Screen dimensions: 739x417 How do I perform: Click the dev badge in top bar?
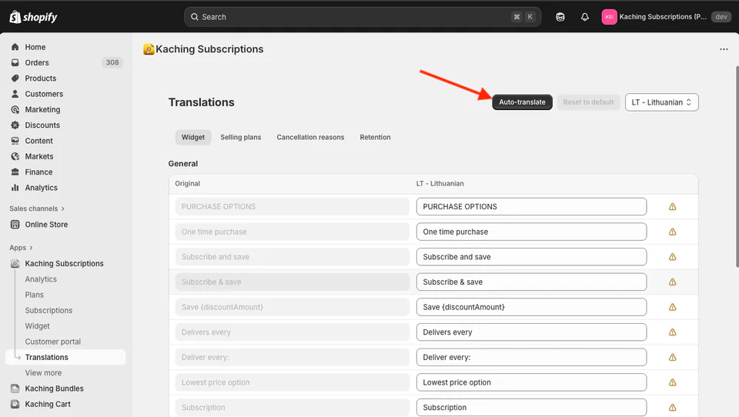(x=721, y=17)
